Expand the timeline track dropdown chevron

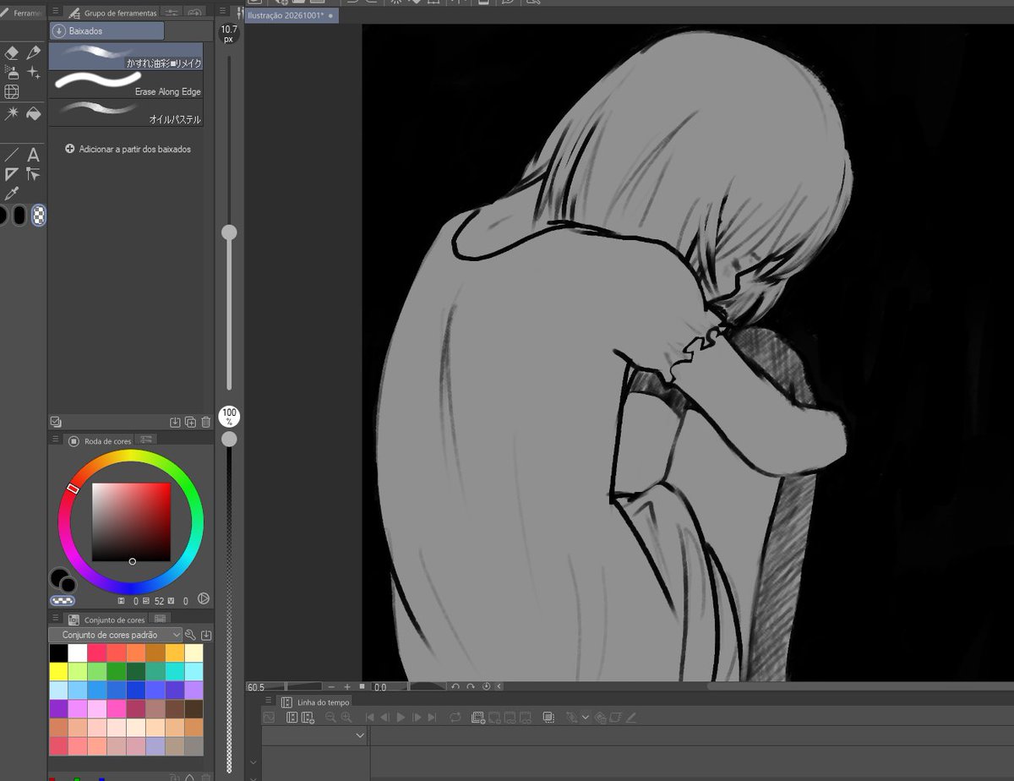click(x=360, y=735)
